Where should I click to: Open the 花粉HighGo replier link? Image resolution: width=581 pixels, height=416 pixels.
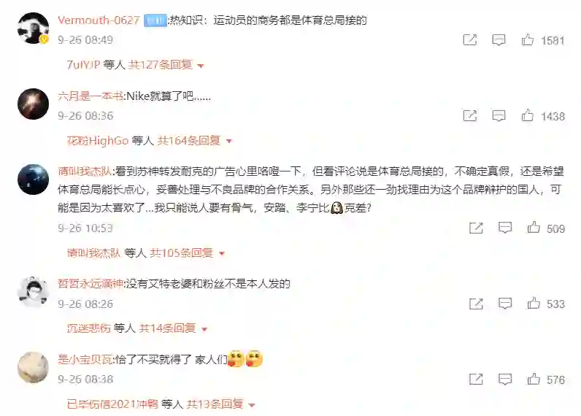[98, 141]
